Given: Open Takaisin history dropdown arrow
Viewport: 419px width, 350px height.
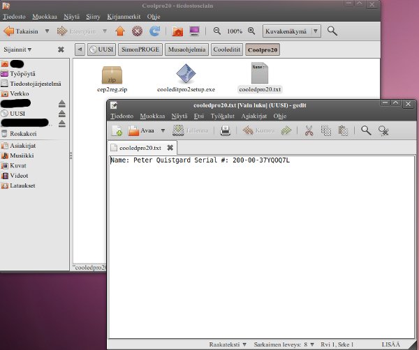Looking at the screenshot, I should [47, 31].
